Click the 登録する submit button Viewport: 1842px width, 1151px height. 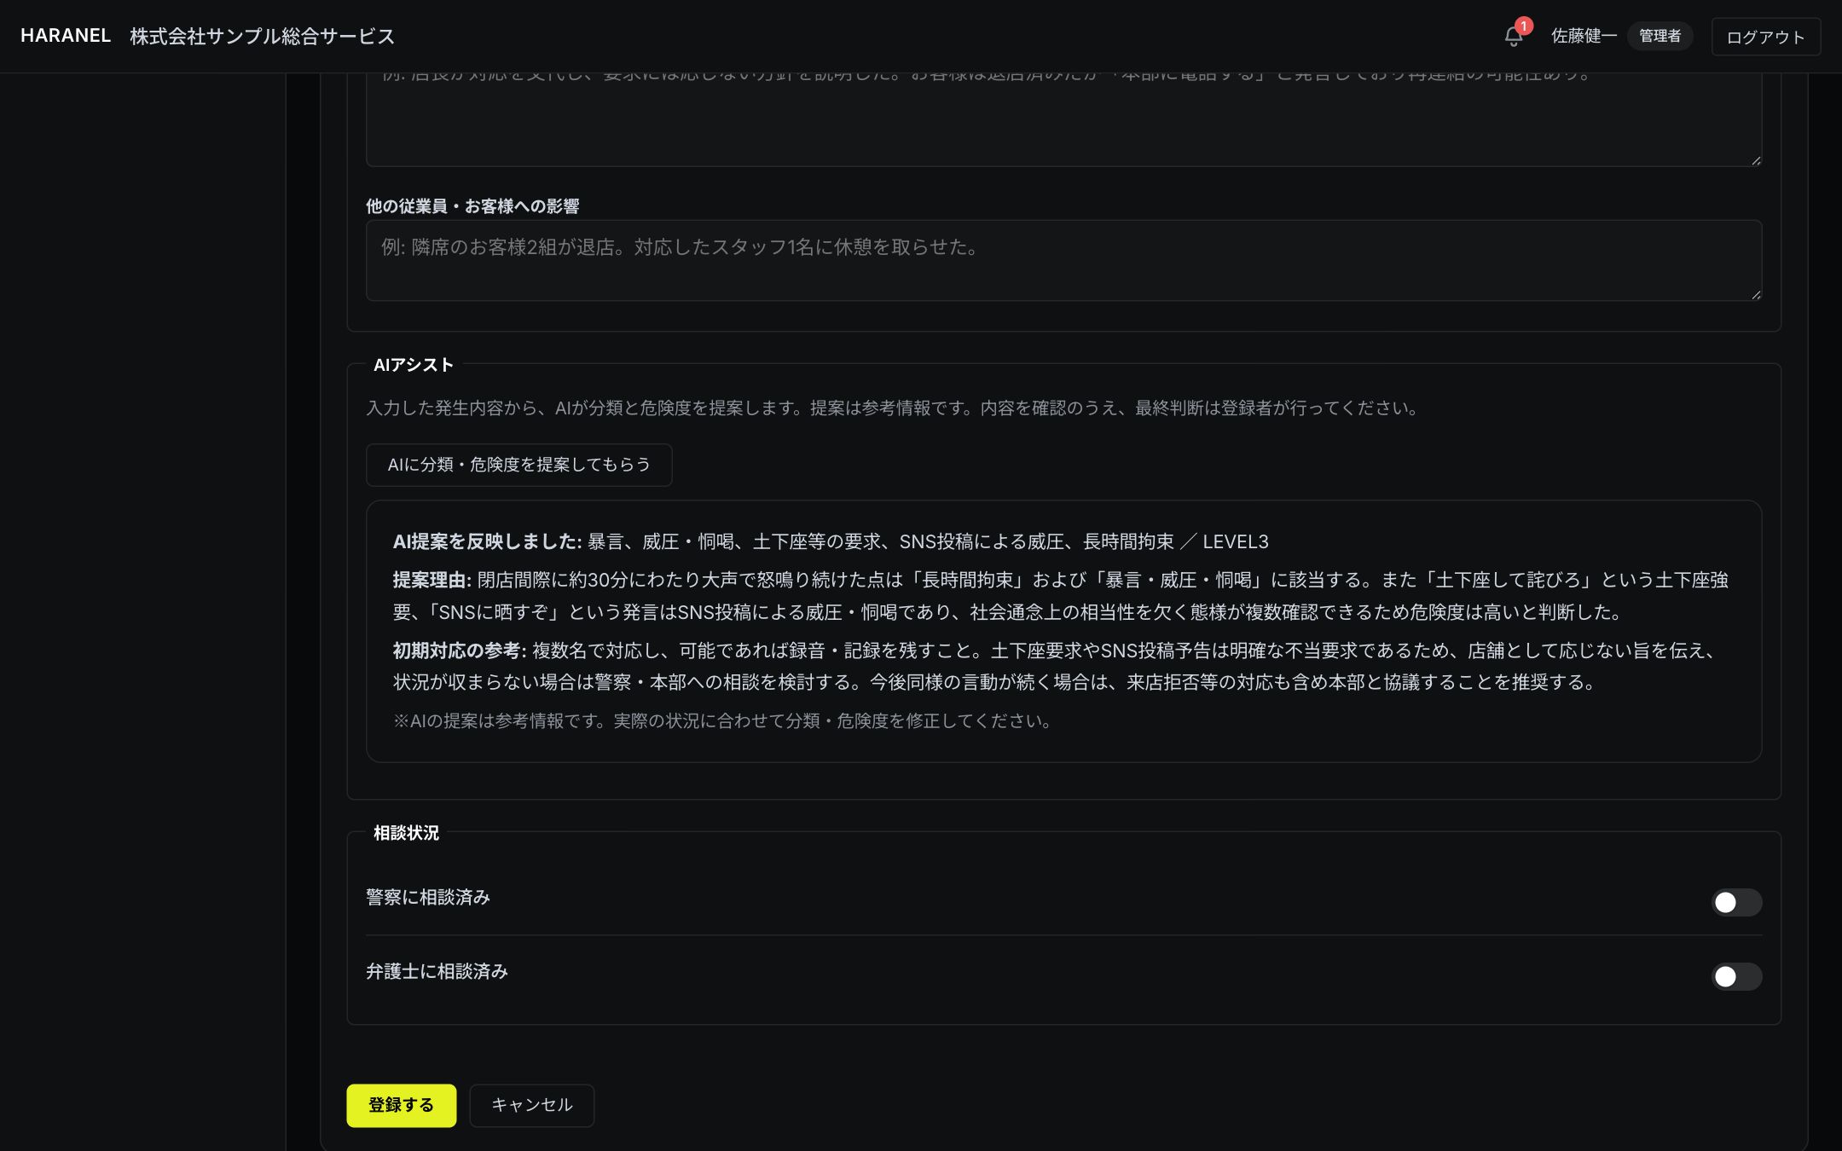click(x=401, y=1105)
